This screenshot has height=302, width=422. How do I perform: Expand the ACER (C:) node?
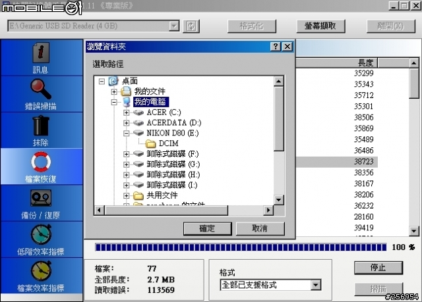coord(126,113)
